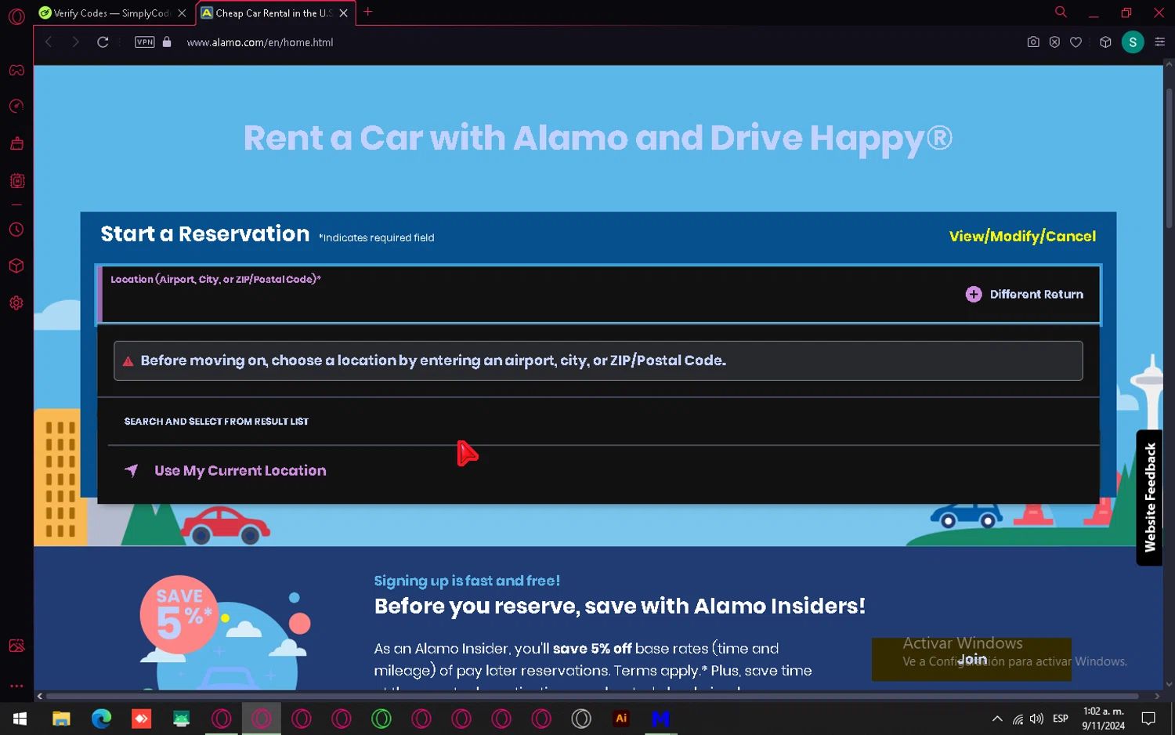Open the profile avatar S
Image resolution: width=1175 pixels, height=735 pixels.
coord(1133,42)
